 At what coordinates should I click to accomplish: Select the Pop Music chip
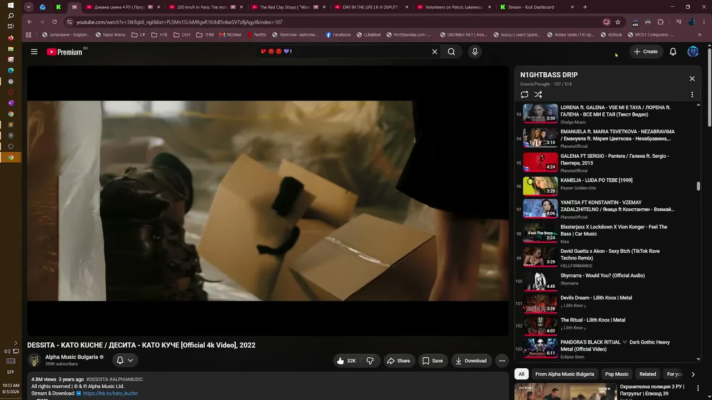click(616, 374)
